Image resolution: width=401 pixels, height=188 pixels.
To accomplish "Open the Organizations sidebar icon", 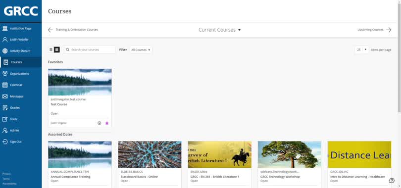I will pyautogui.click(x=5, y=74).
